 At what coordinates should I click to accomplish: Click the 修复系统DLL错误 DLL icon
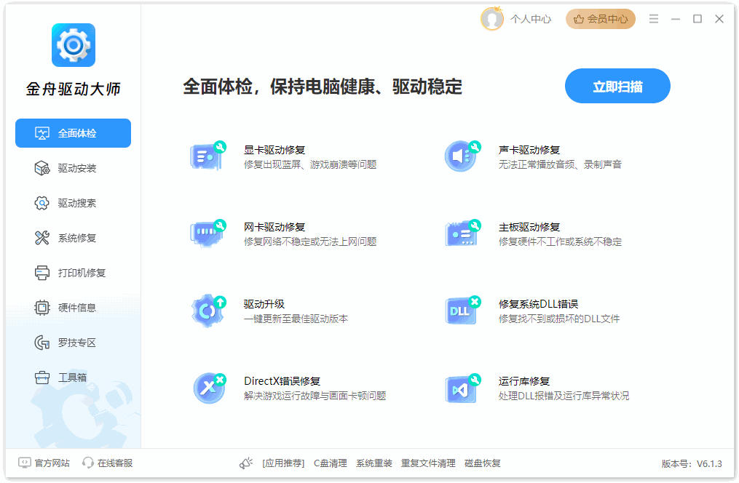tap(462, 310)
